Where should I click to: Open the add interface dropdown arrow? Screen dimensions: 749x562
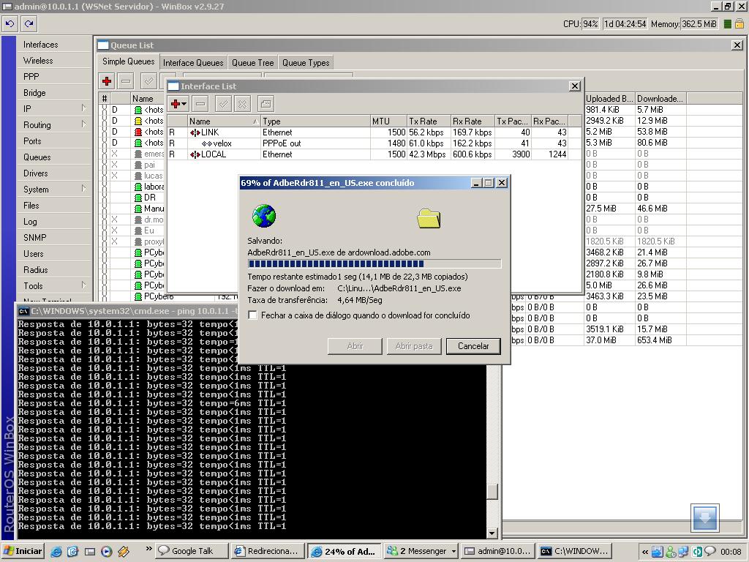[x=185, y=105]
